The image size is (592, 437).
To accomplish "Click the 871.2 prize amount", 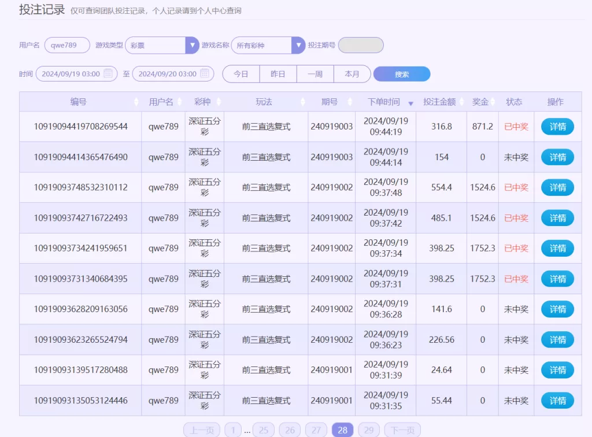I will click(x=483, y=127).
